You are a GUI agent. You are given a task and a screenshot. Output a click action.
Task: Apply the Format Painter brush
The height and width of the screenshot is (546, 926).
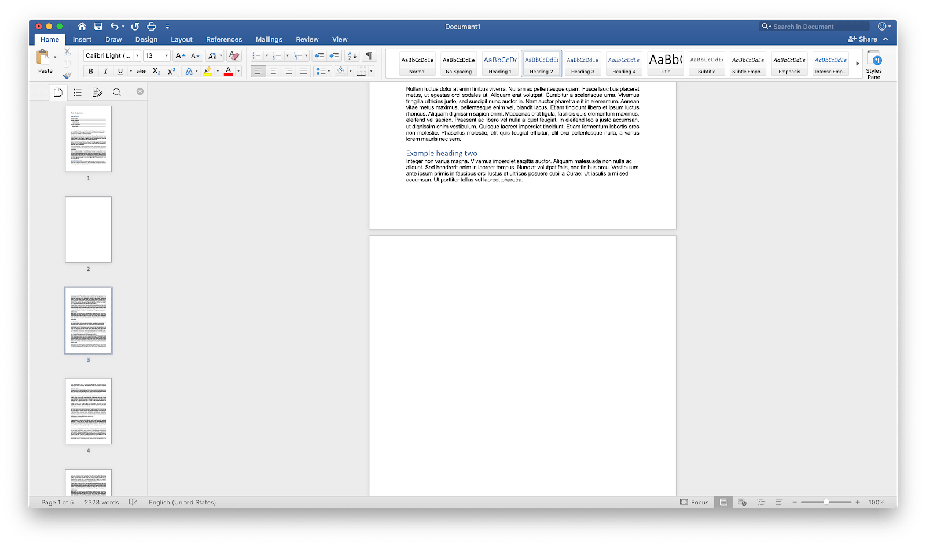[67, 75]
